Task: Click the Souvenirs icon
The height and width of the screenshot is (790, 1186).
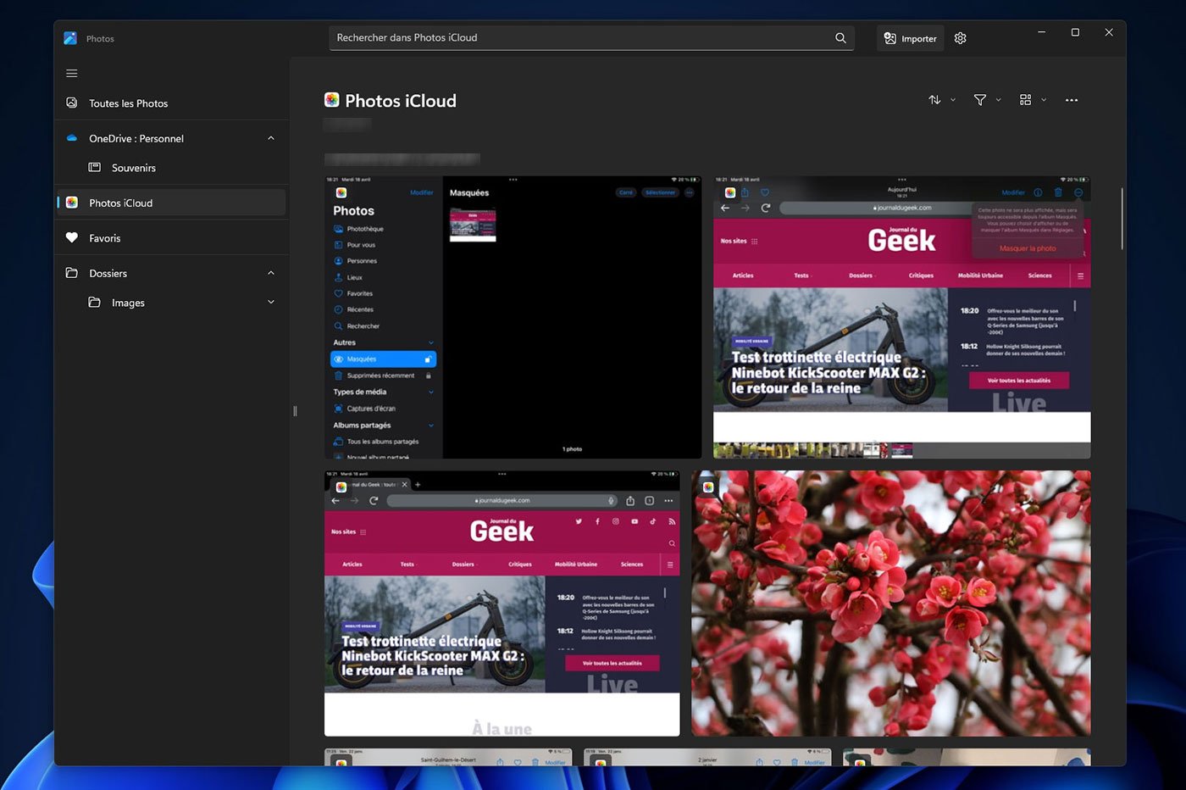Action: point(95,168)
